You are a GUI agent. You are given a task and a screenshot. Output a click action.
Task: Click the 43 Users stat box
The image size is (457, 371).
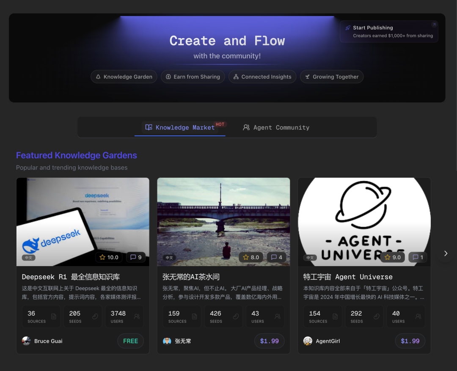tap(265, 316)
